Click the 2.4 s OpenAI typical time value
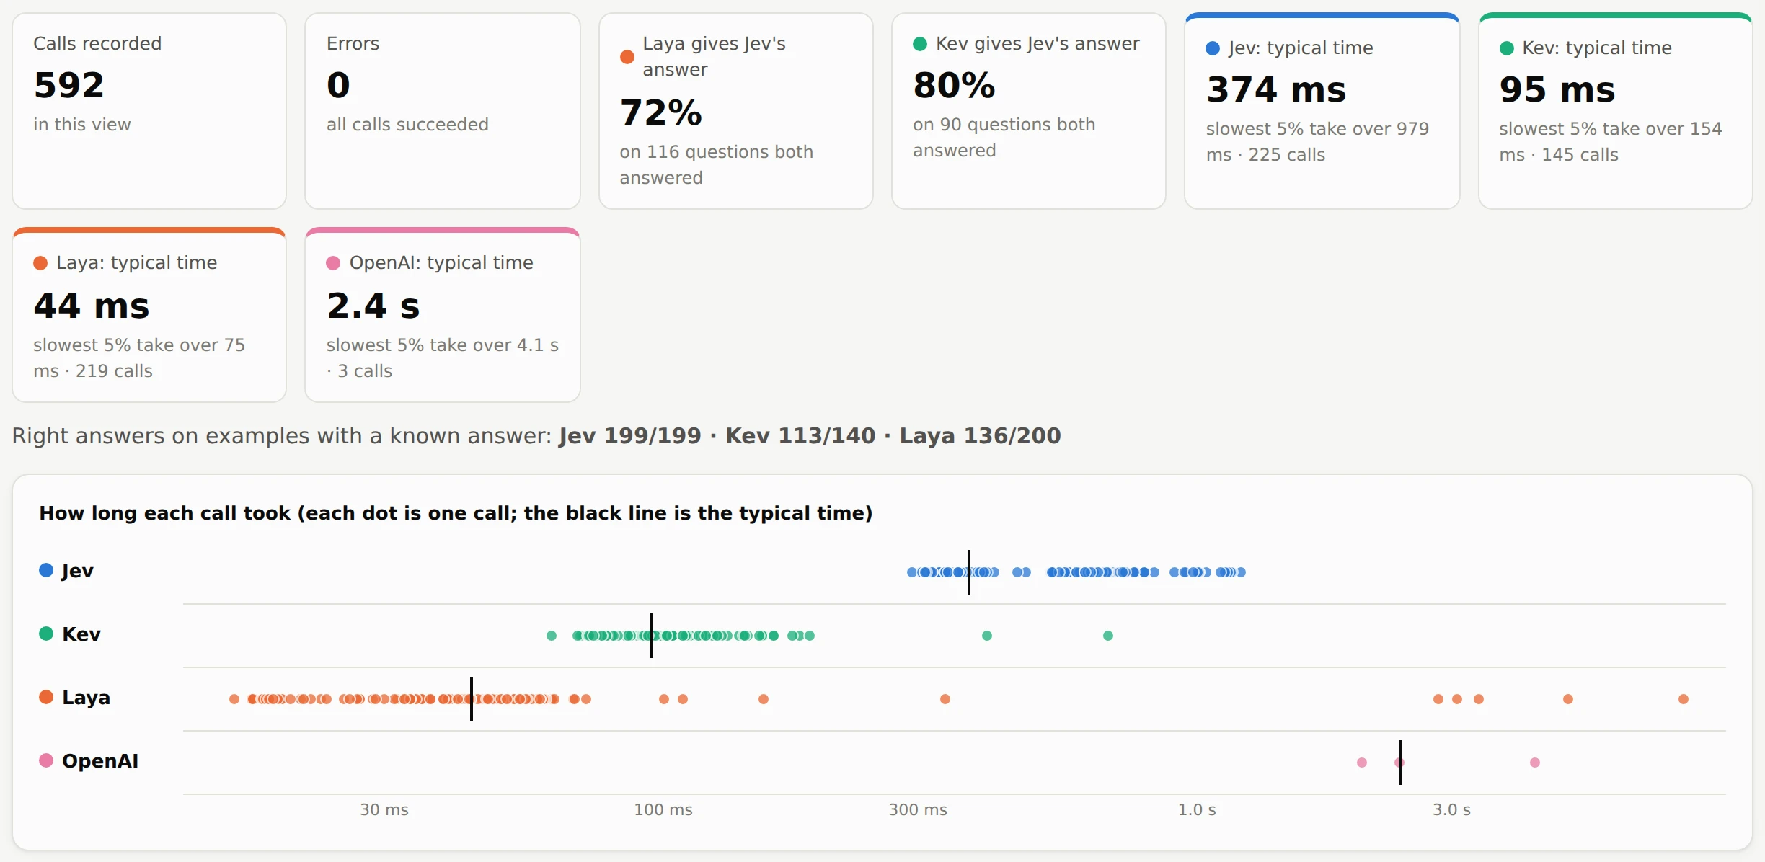Image resolution: width=1765 pixels, height=862 pixels. pos(373,306)
